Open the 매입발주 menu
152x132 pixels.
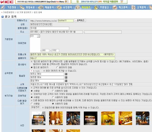pos(86,7)
